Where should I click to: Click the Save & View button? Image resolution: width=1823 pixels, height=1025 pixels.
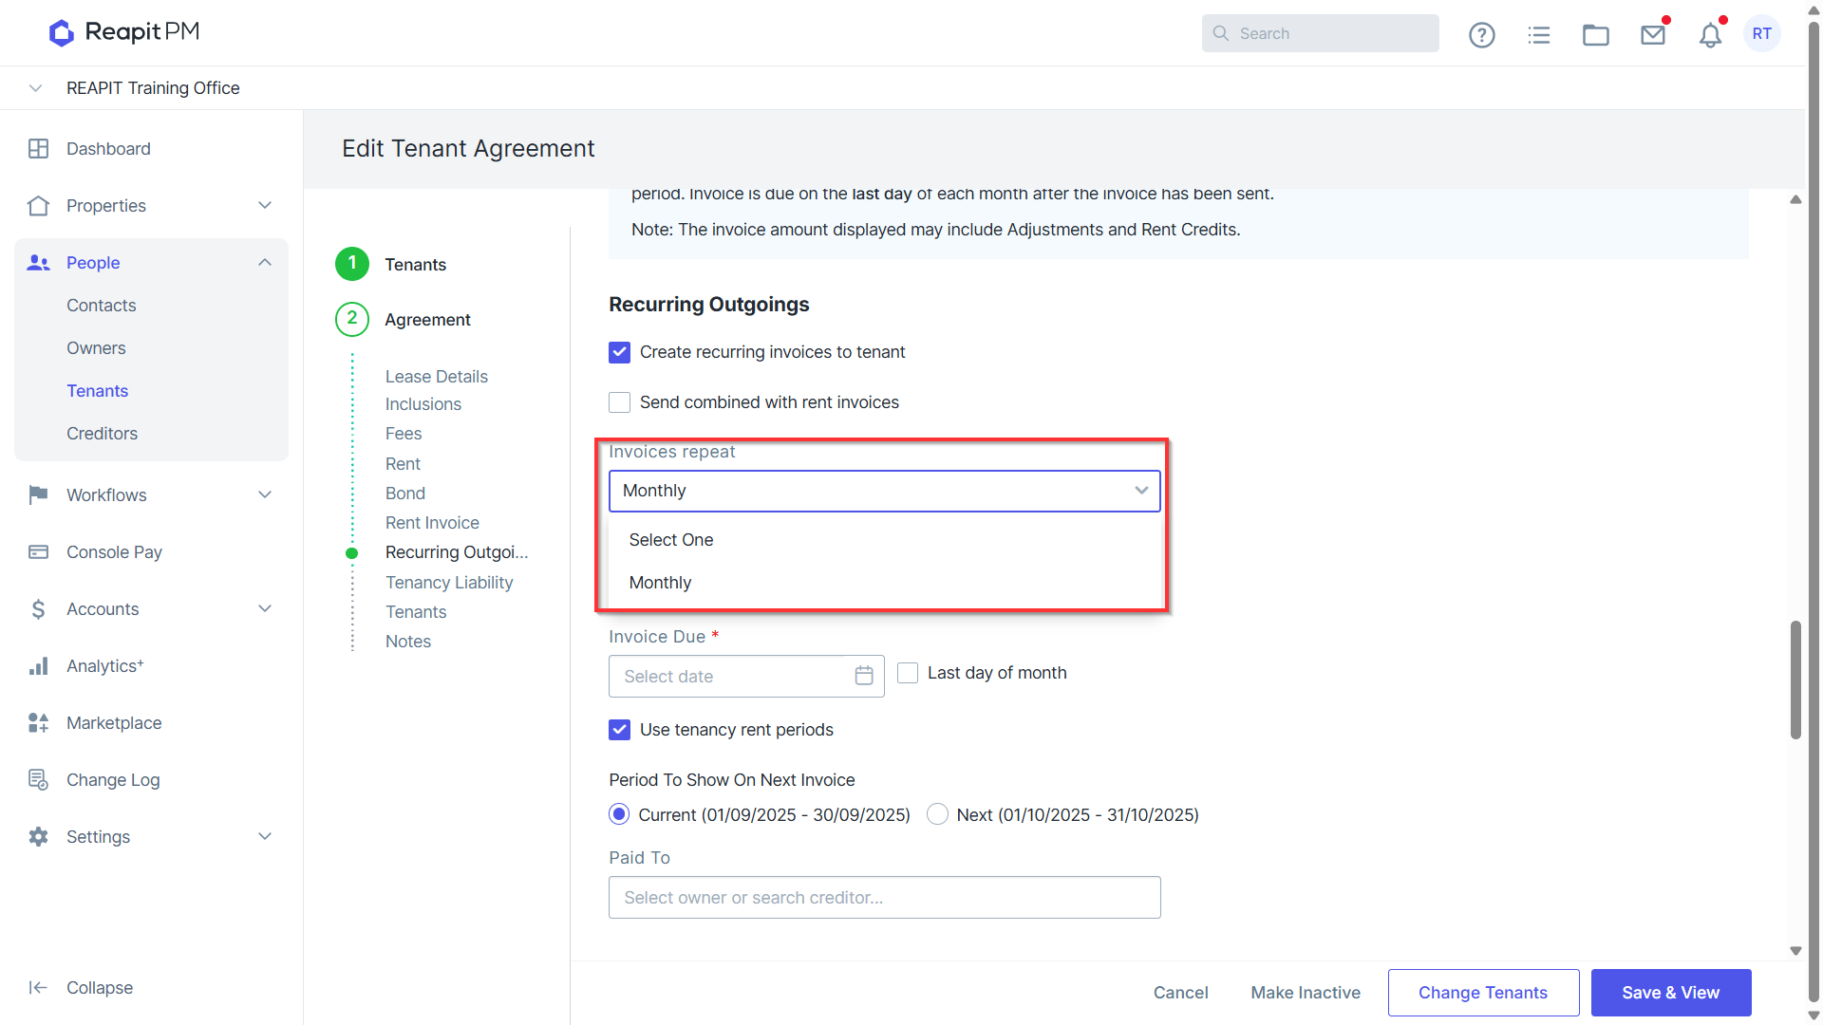point(1670,993)
